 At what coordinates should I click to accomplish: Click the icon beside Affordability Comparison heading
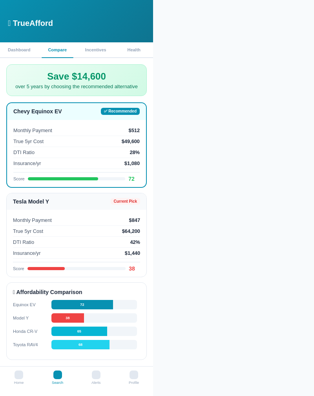(x=14, y=292)
